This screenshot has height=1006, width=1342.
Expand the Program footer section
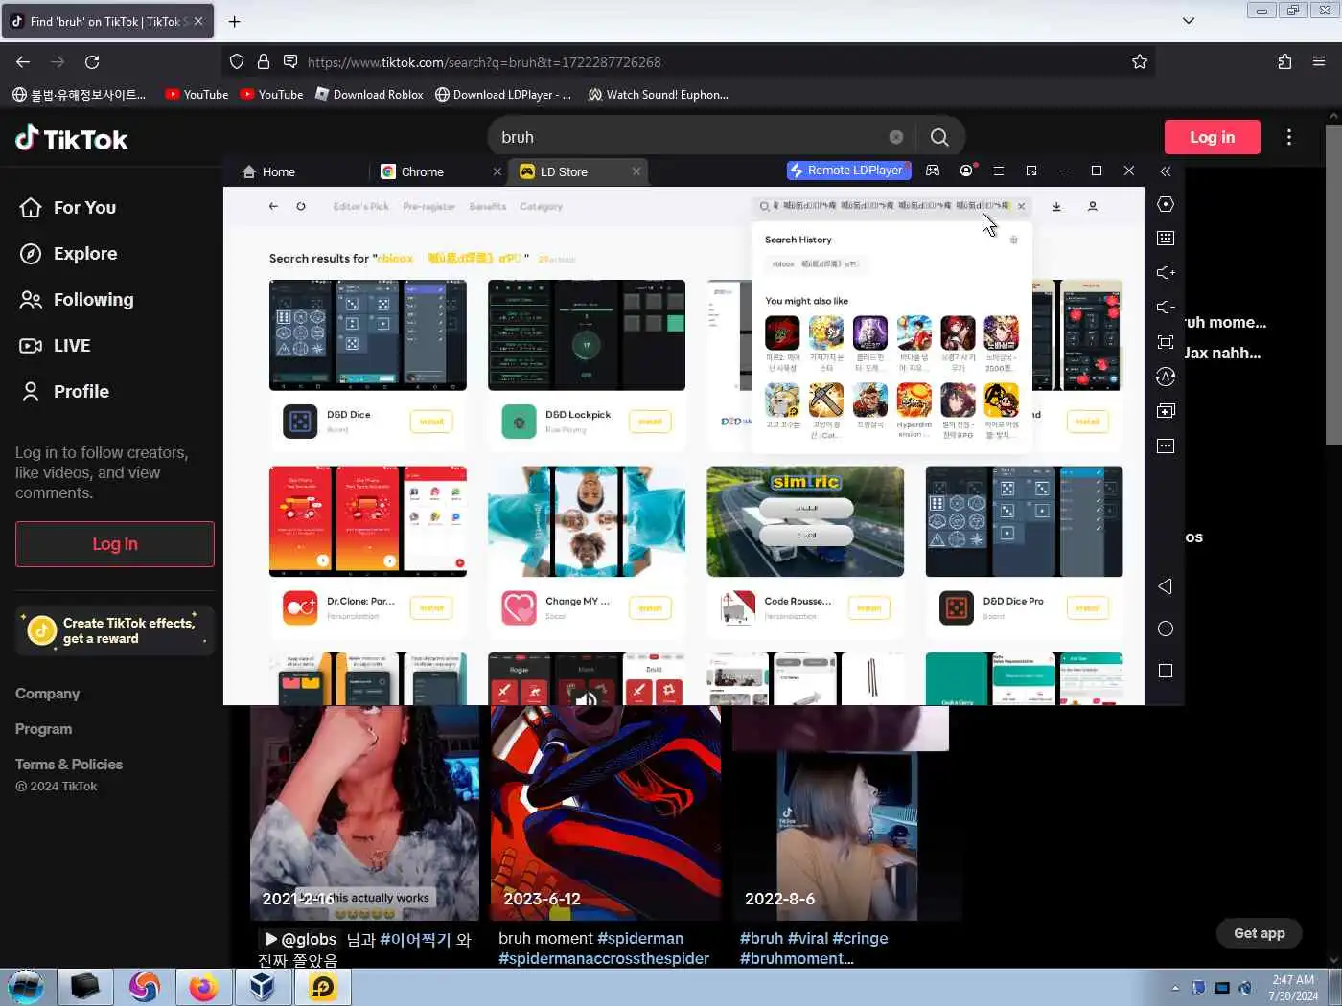point(43,729)
